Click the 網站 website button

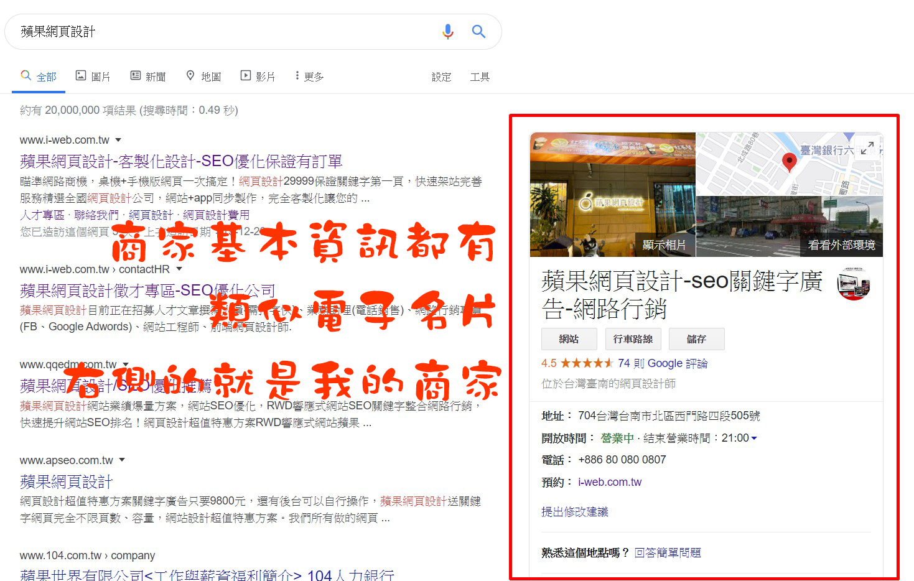pyautogui.click(x=569, y=339)
